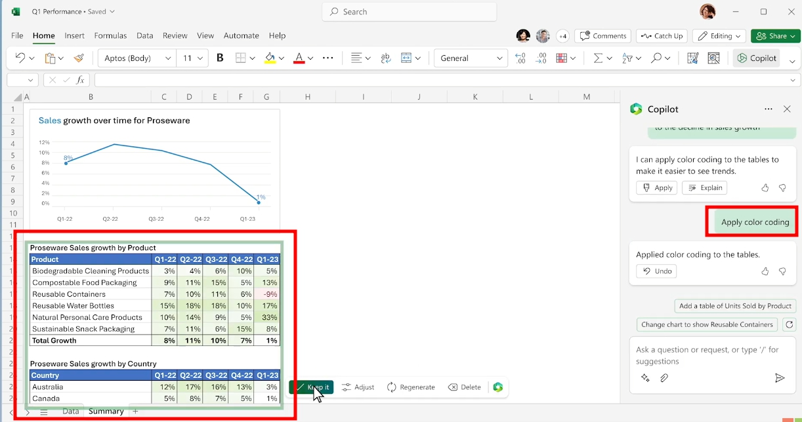The image size is (802, 422).
Task: Click the Wrap Text icon
Action: (x=385, y=58)
